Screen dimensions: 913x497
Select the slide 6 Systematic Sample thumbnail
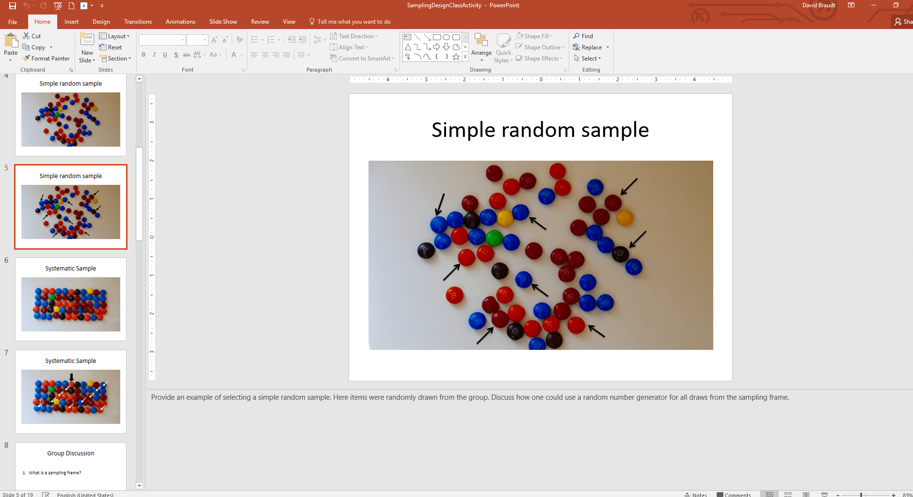(x=71, y=299)
